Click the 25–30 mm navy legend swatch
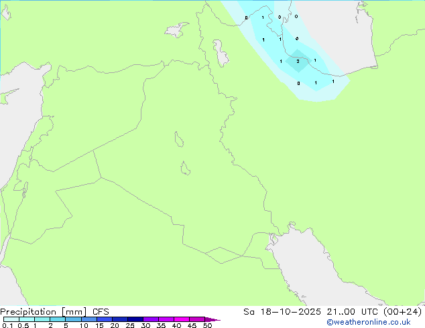Viewport: 425px width, 328px height. pos(135,319)
